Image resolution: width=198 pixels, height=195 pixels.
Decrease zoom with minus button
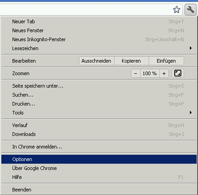pos(136,73)
